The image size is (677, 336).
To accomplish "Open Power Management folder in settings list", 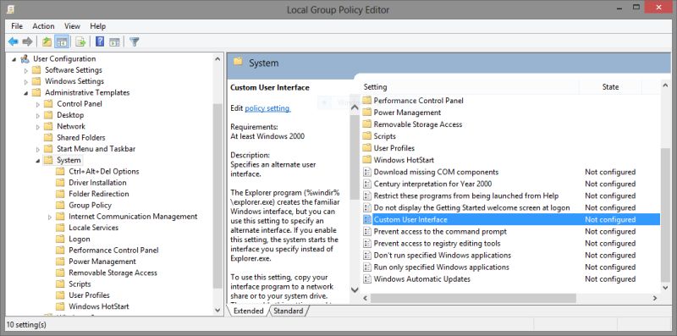I will 407,113.
